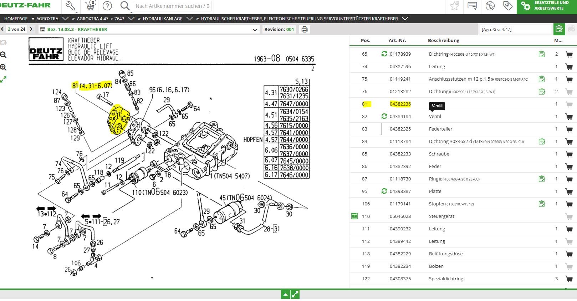Viewport: 577px width, 301px height.
Task: Zoom in on the parts diagram
Action: click(4, 67)
